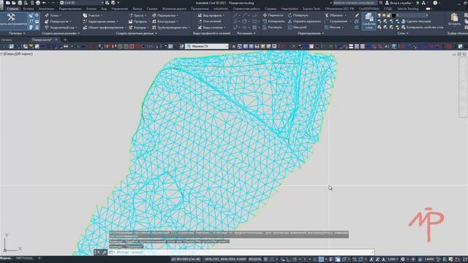The height and width of the screenshot is (263, 468).
Task: Open the Civil 3D workspace dropdown
Action: [x=81, y=3]
